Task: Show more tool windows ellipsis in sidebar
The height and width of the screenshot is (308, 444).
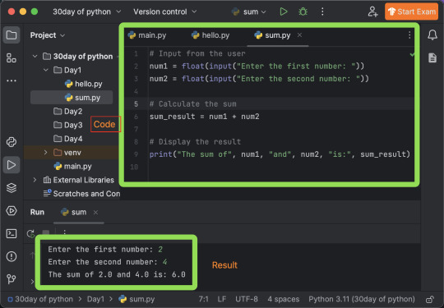Action: click(x=12, y=80)
